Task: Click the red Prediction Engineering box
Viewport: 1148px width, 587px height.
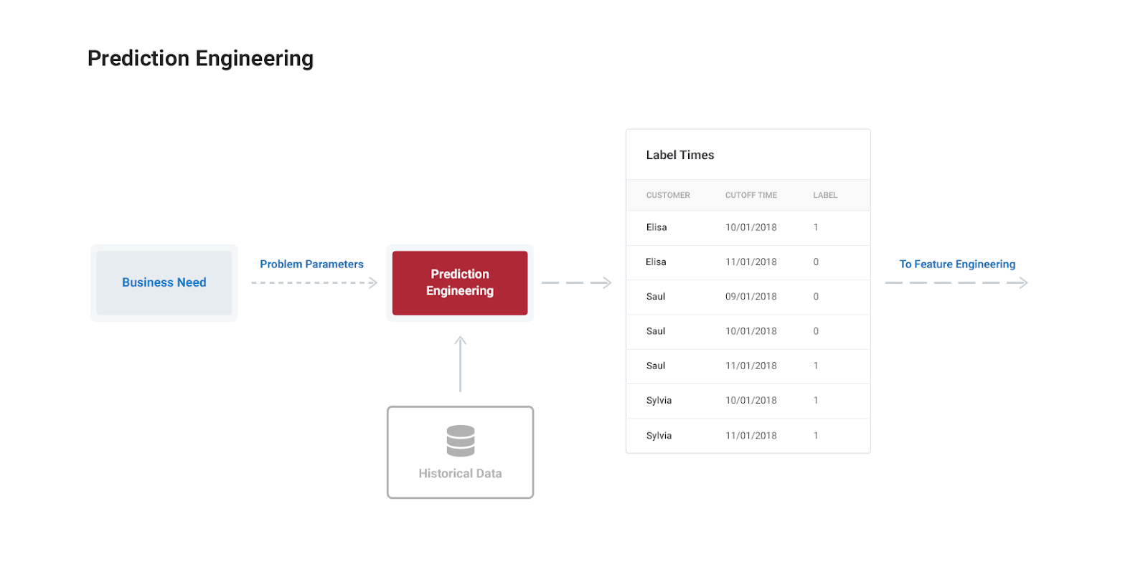Action: click(x=460, y=283)
